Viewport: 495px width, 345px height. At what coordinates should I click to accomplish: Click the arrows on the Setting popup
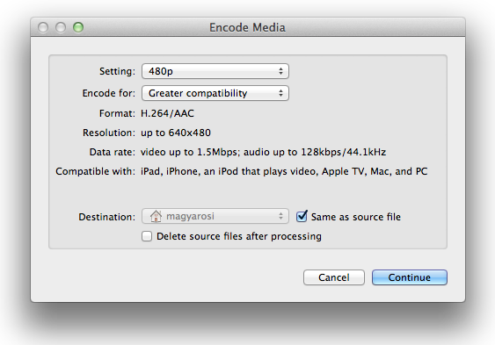(280, 71)
